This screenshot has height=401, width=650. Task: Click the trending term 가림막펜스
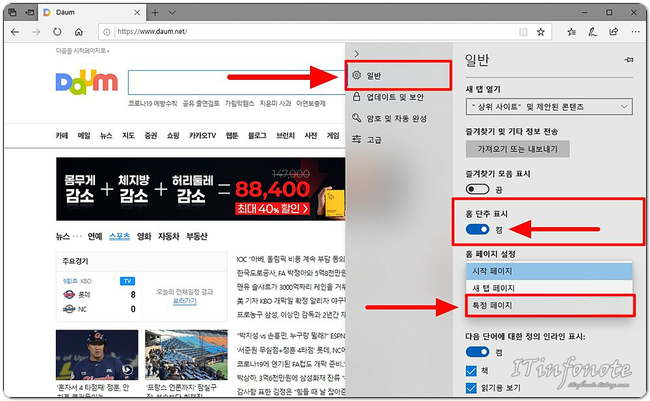[x=239, y=103]
